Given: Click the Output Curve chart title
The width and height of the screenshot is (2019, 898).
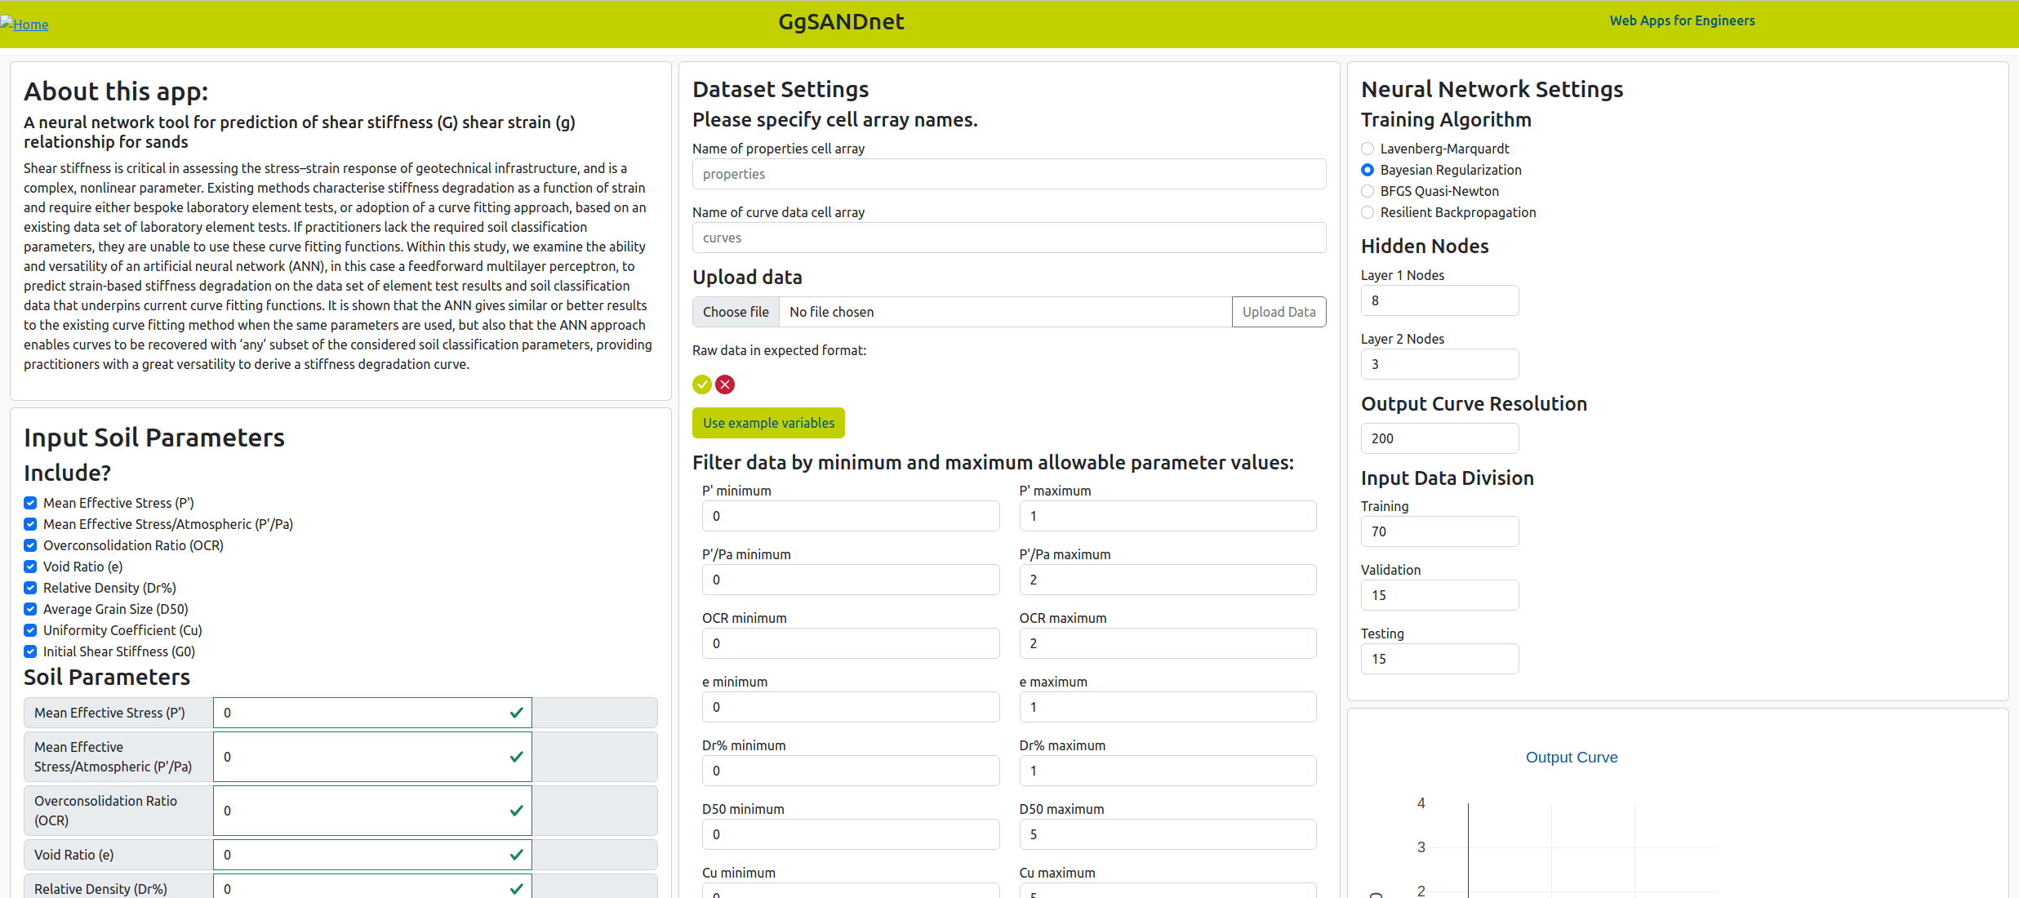Looking at the screenshot, I should (1571, 758).
